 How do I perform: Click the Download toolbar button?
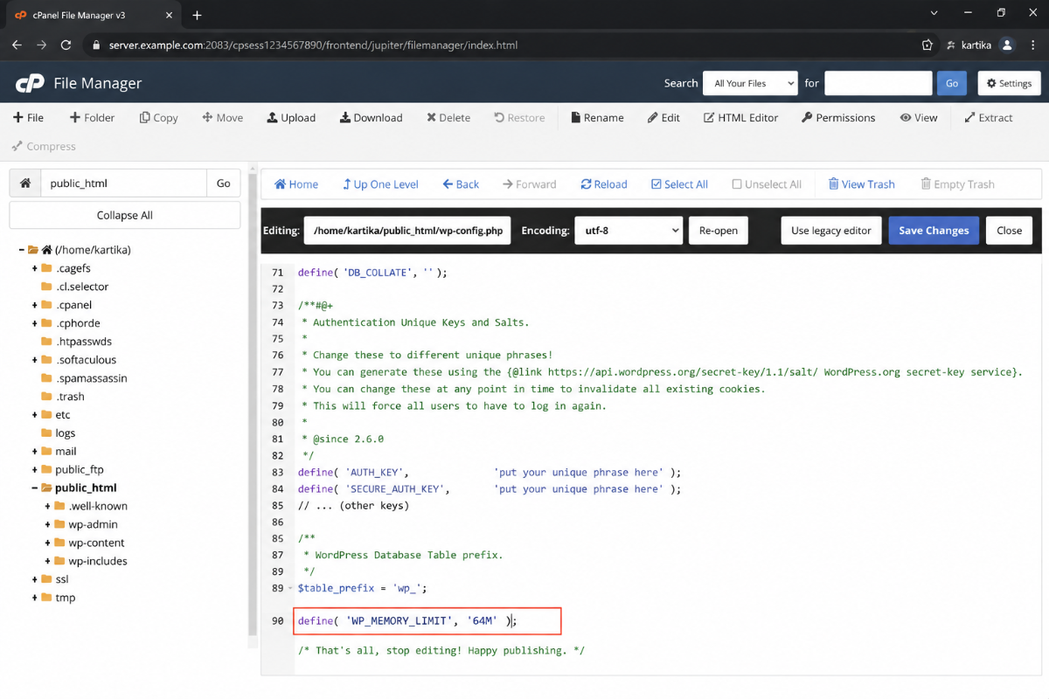coord(372,118)
